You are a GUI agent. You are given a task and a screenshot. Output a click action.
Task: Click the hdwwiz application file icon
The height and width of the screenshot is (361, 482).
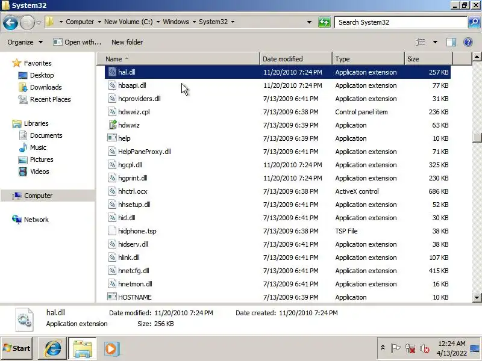pos(112,125)
